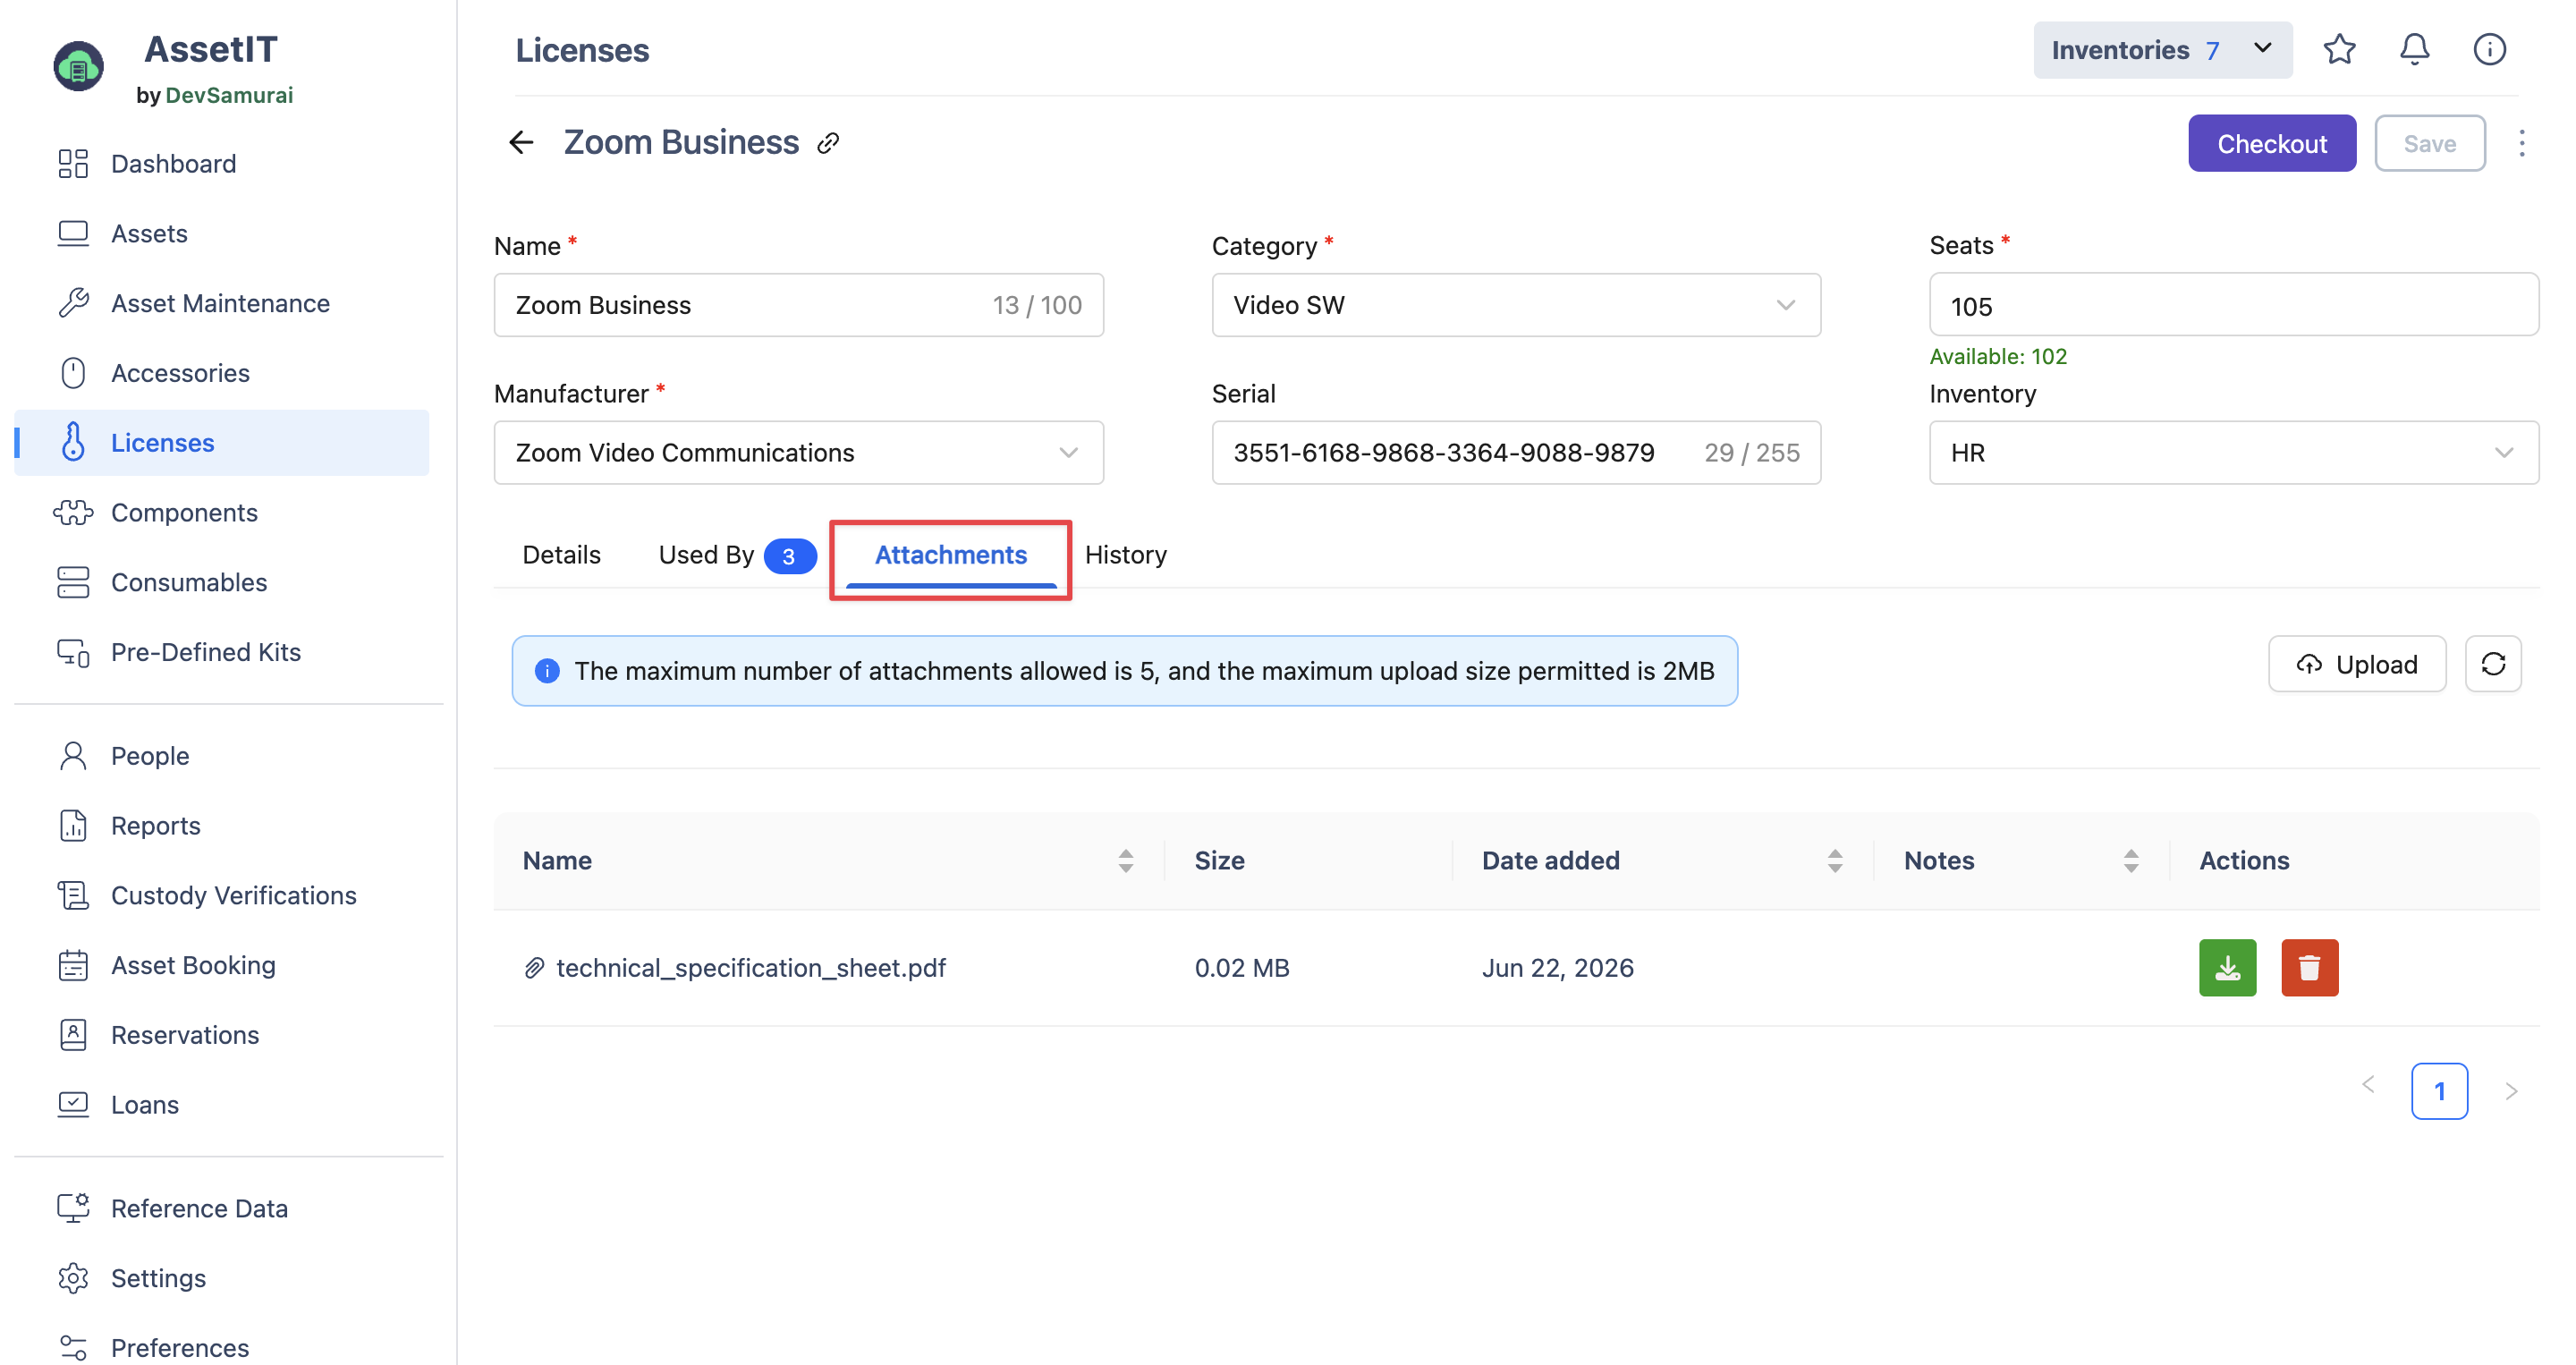Open notifications bell
The image size is (2576, 1365).
coord(2414,49)
